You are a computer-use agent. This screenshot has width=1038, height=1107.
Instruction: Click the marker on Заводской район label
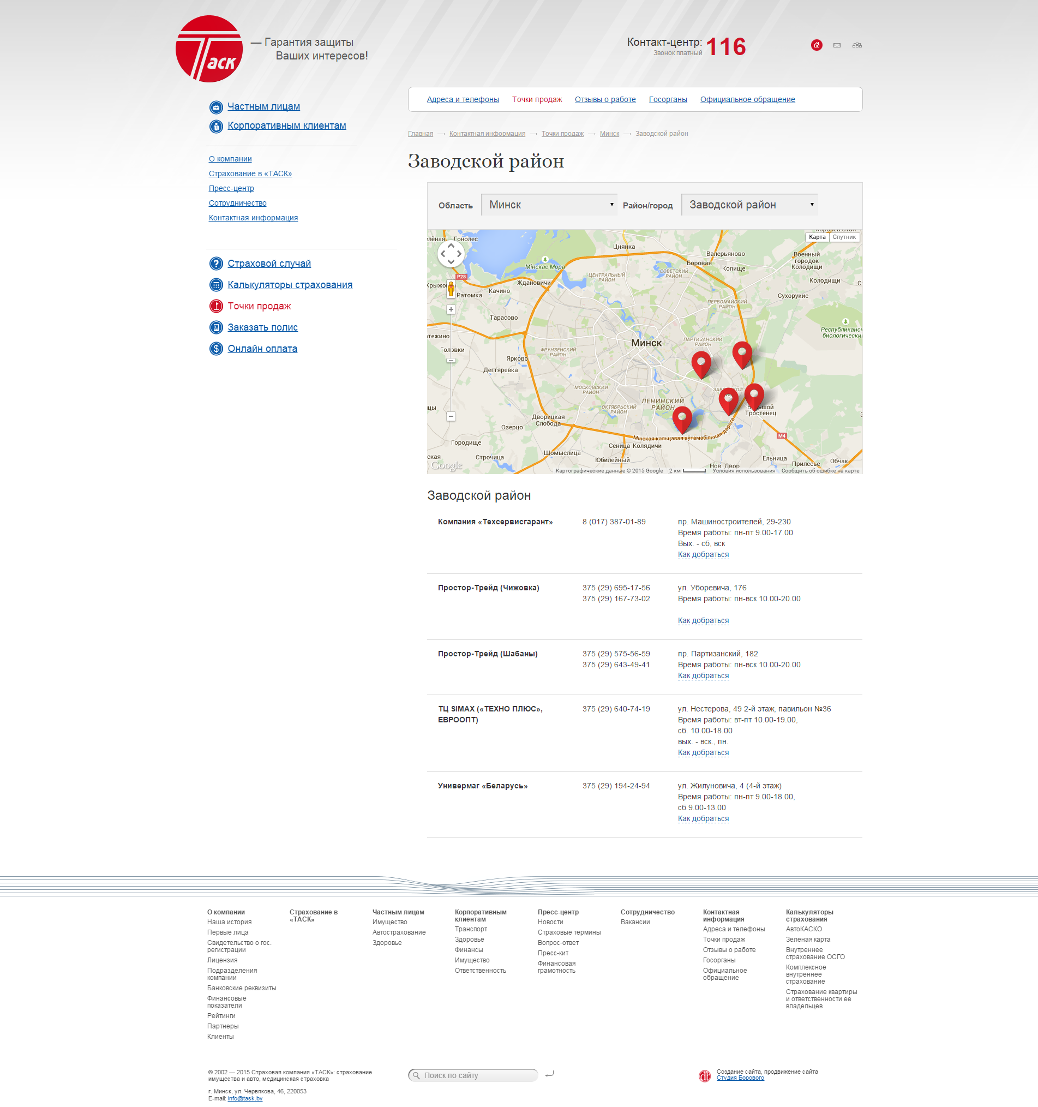[x=728, y=401]
